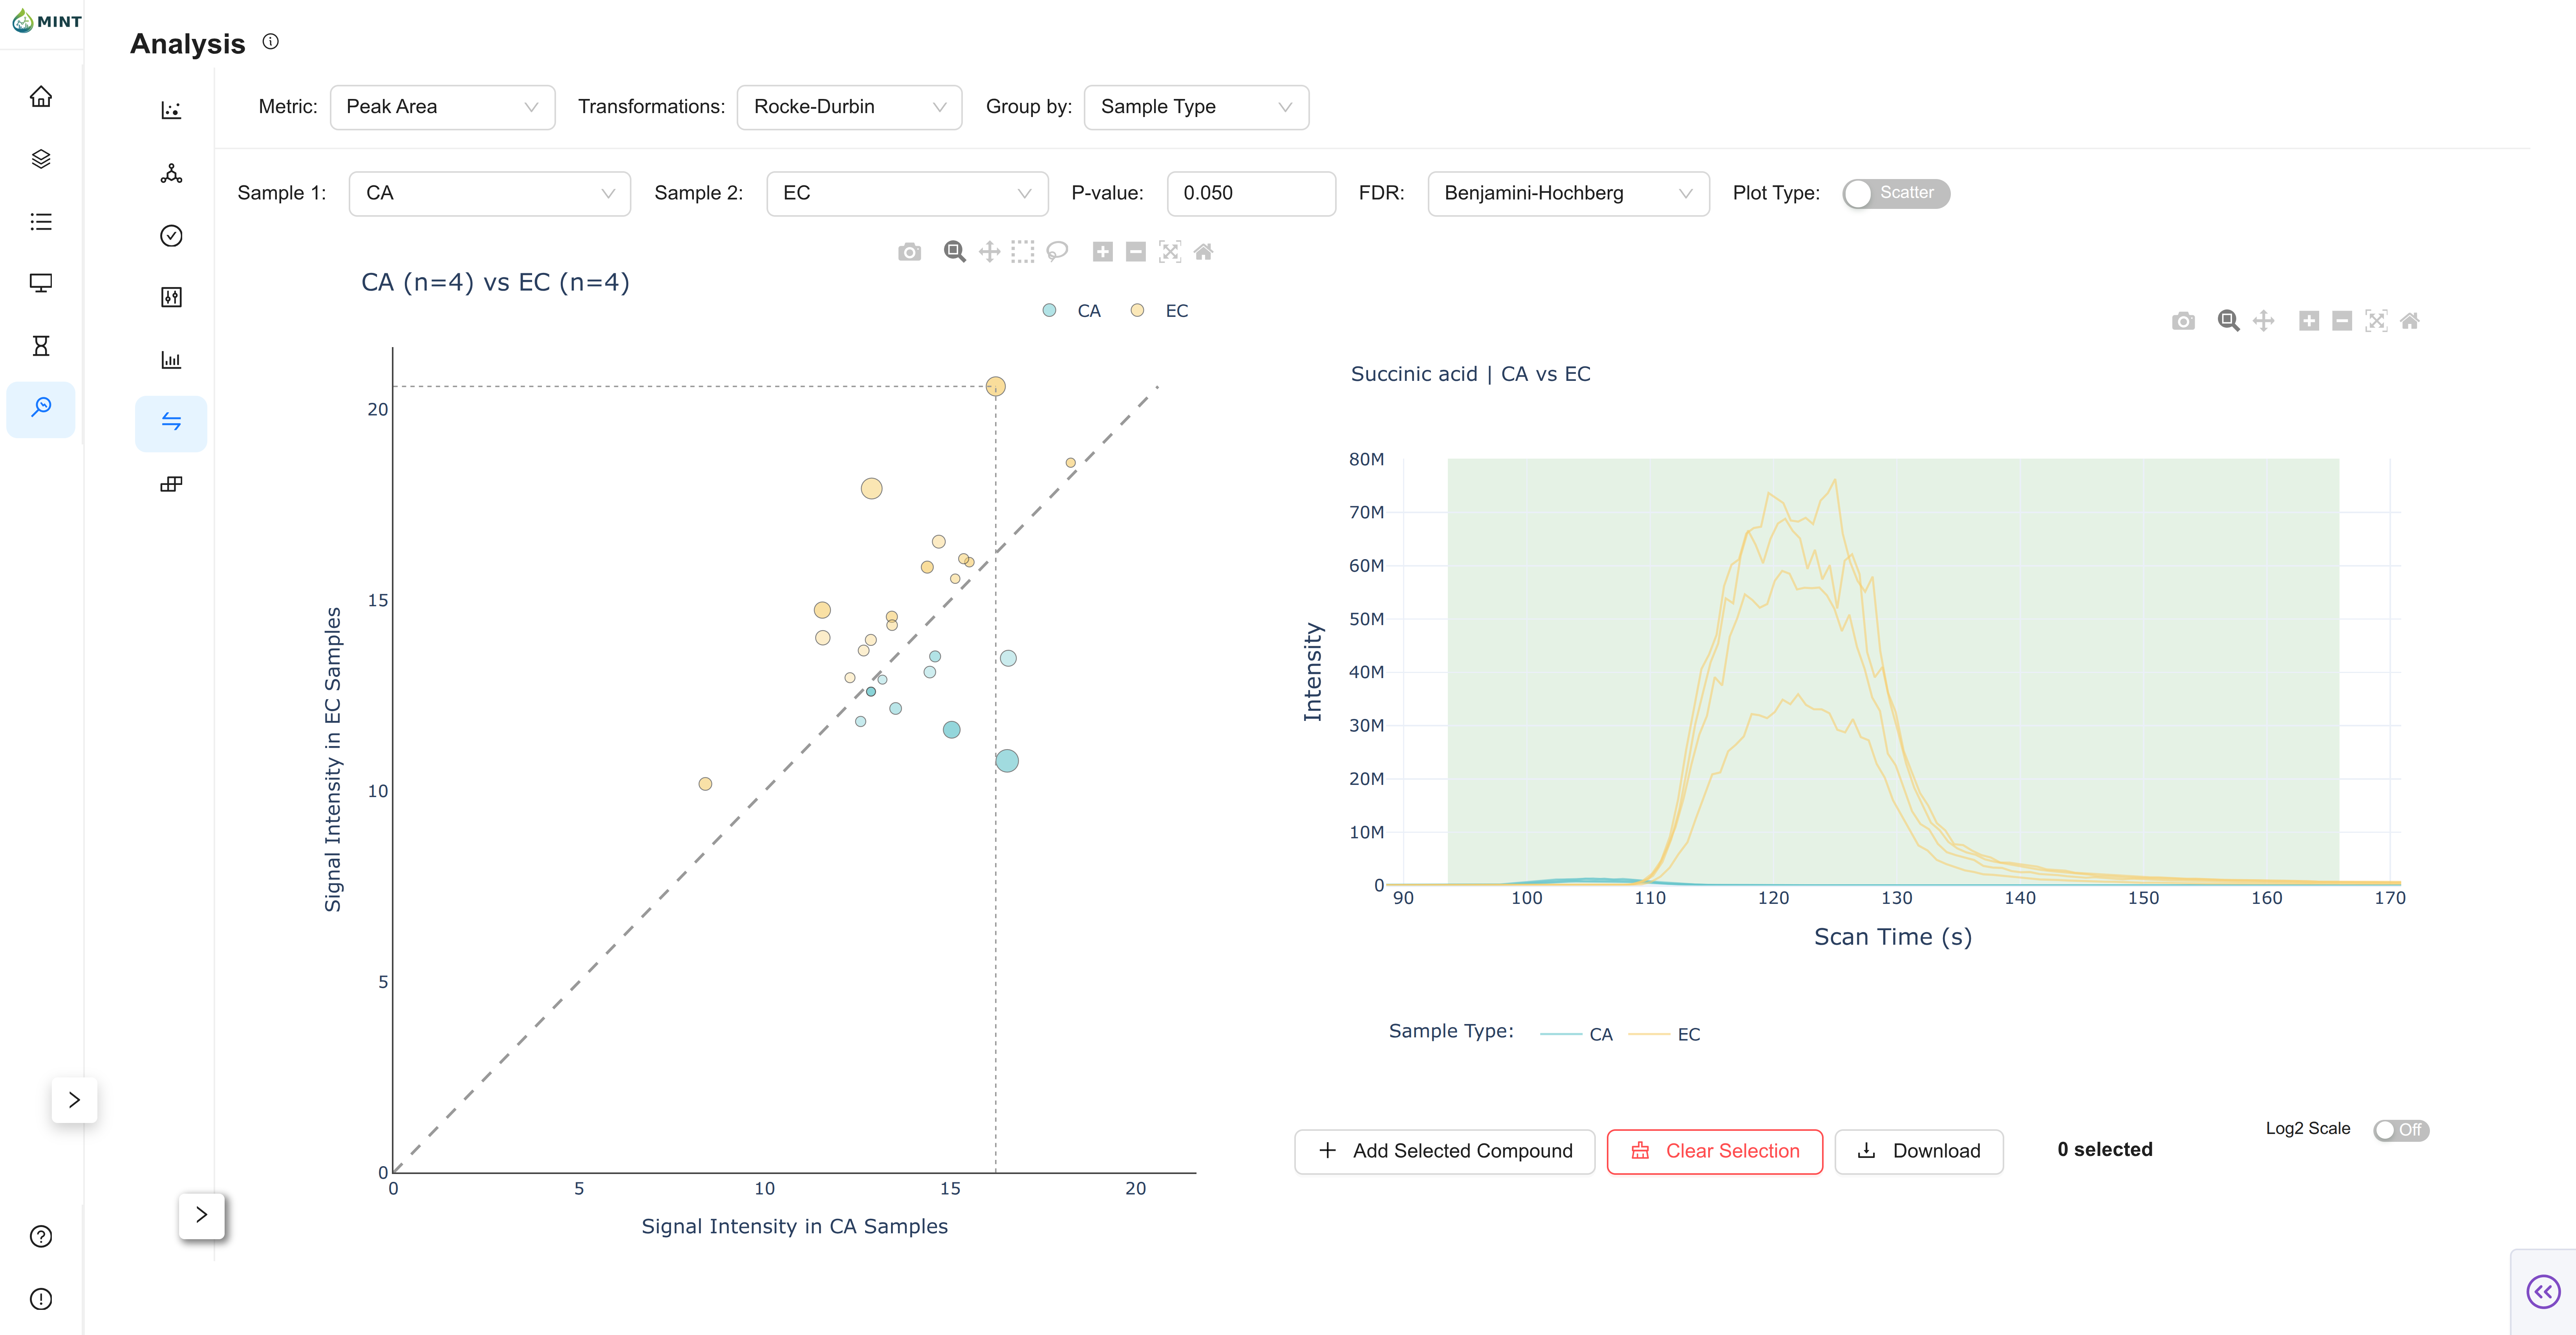This screenshot has width=2576, height=1335.
Task: Click the home icon in left sidebar
Action: 41,97
